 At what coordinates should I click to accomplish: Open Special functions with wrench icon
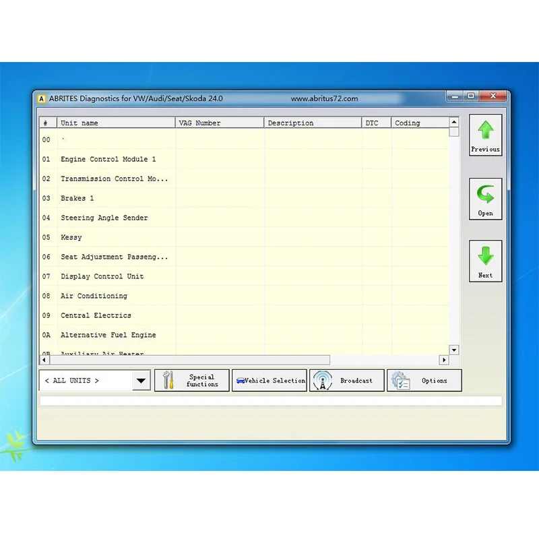[x=192, y=380]
